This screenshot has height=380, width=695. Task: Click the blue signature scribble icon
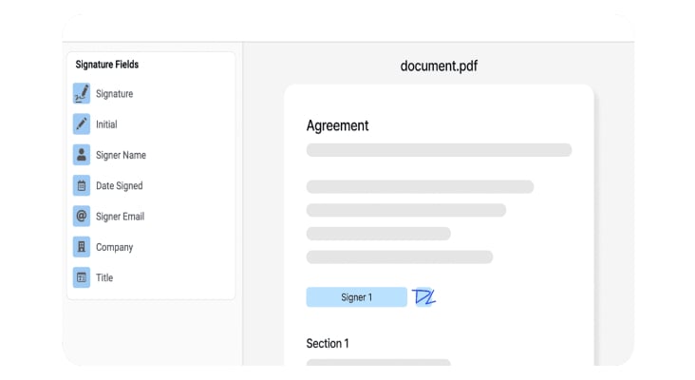click(x=424, y=297)
